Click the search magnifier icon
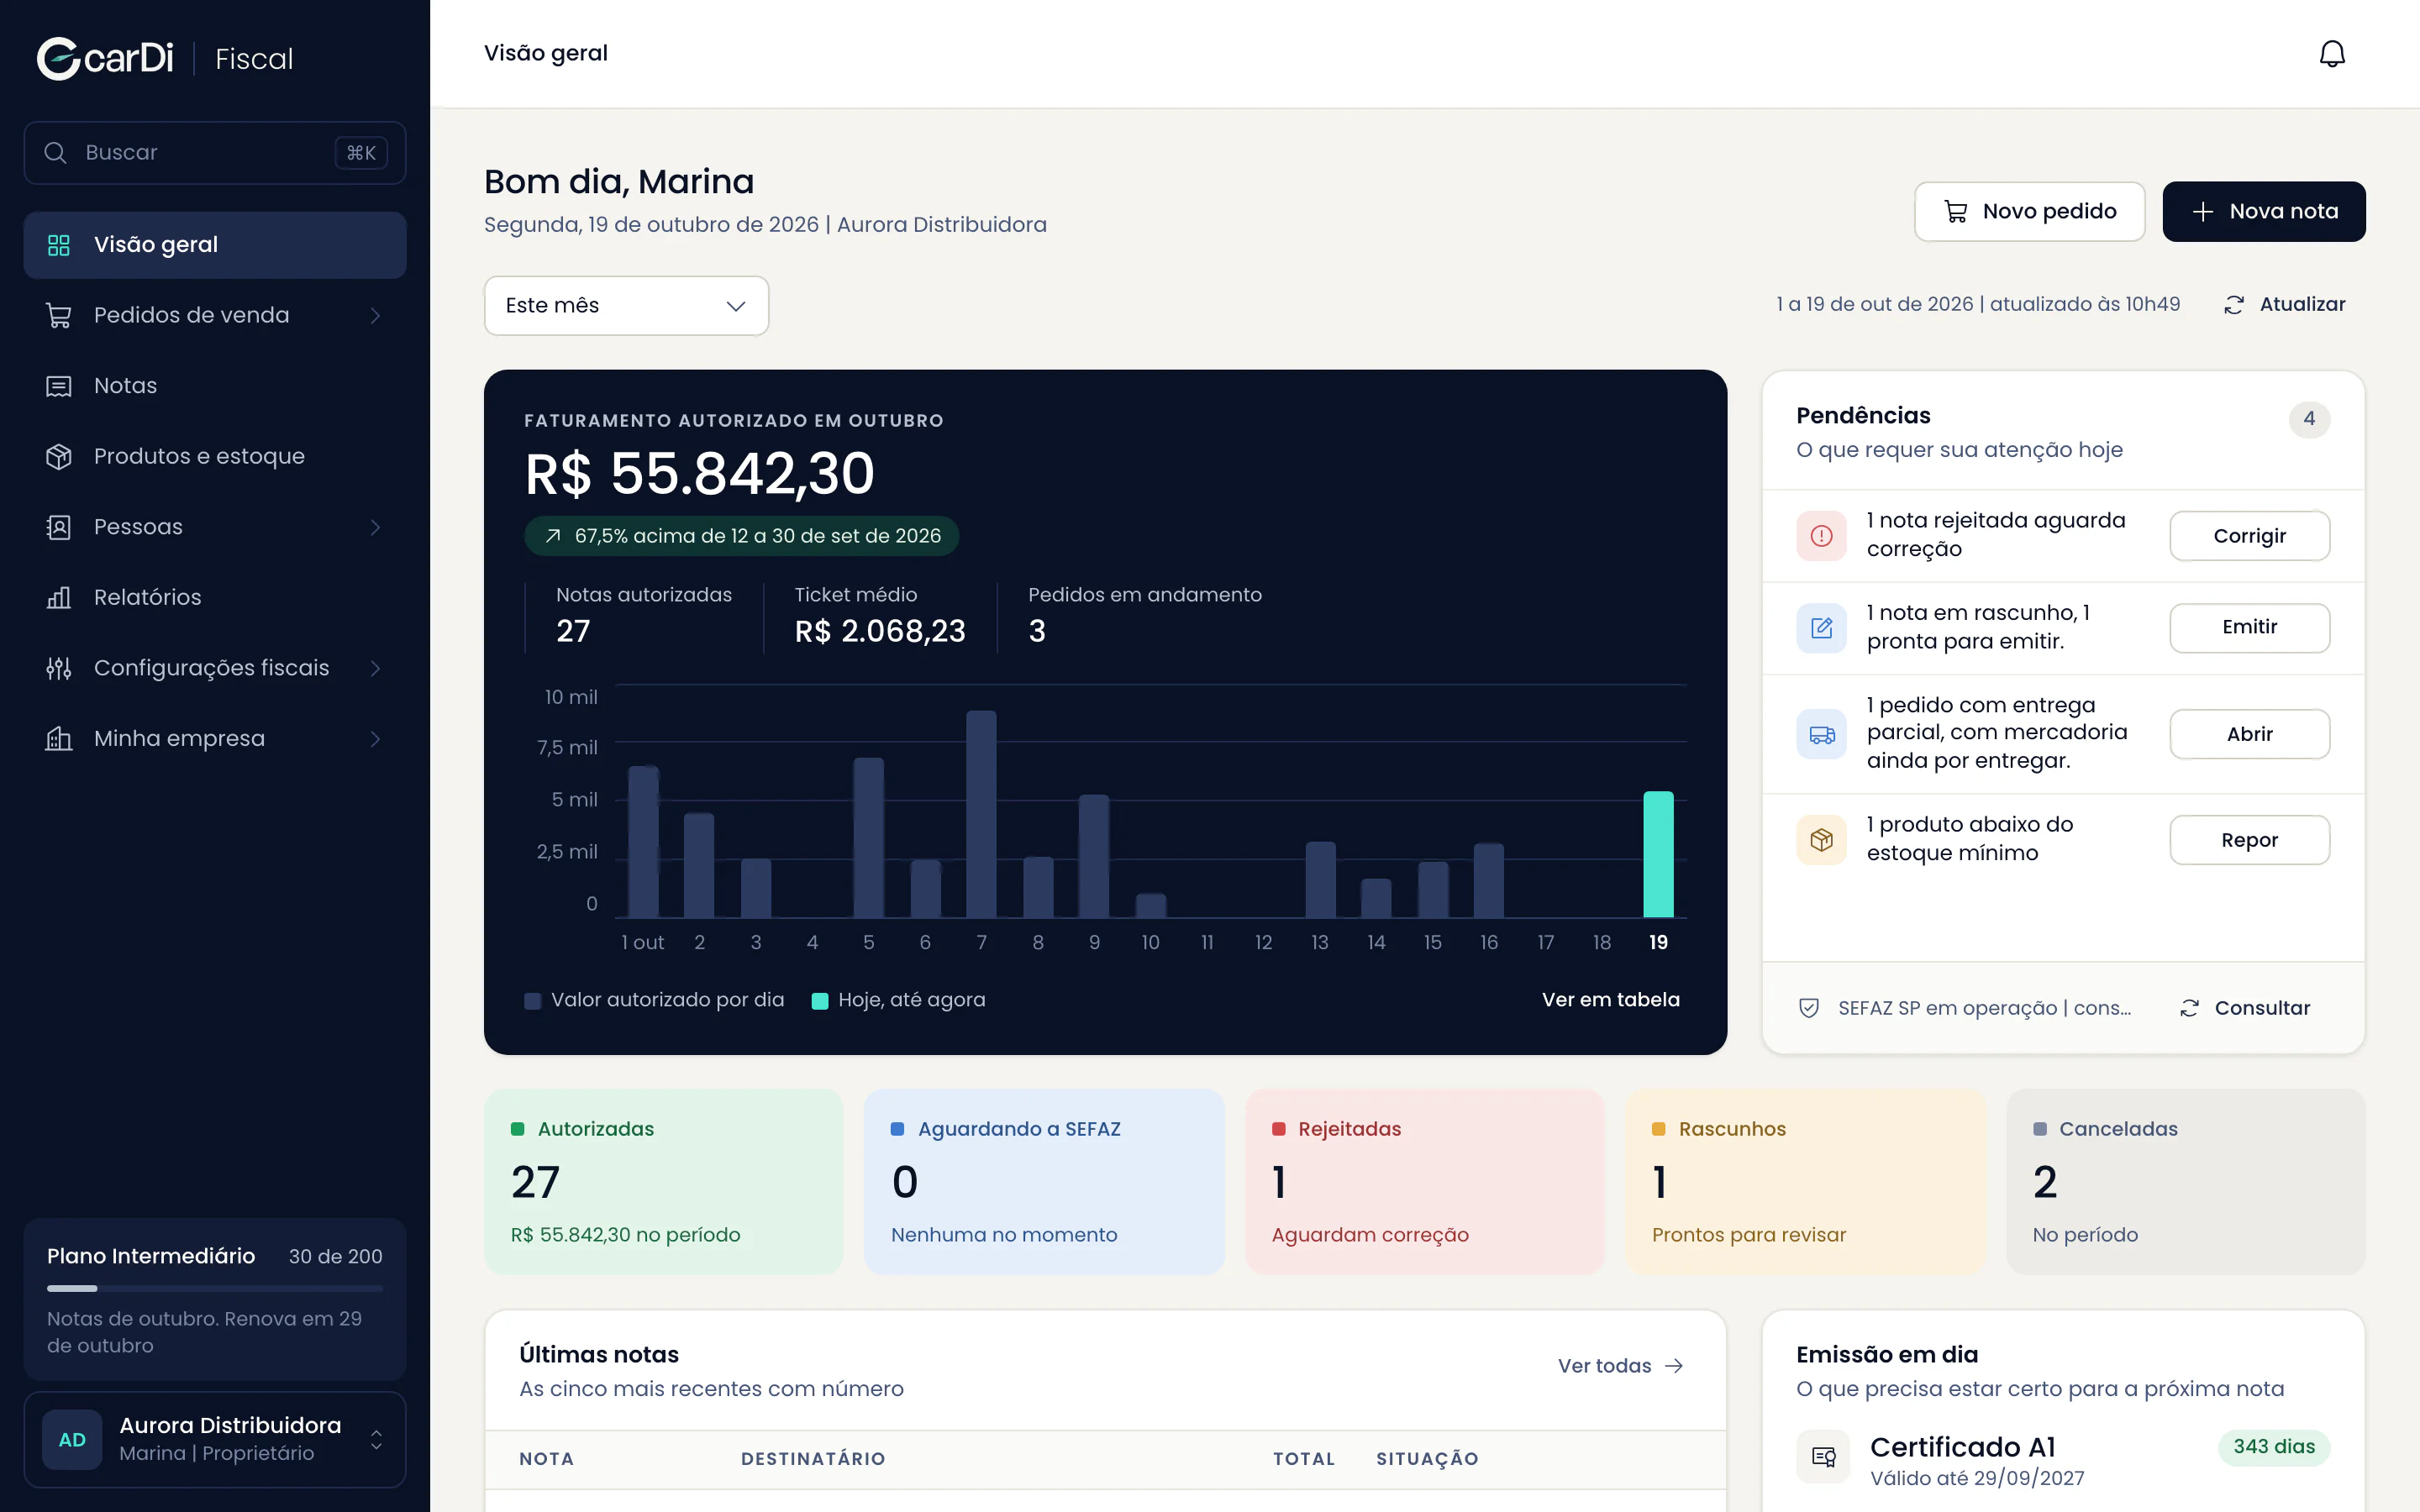Viewport: 2420px width, 1512px height. coord(56,153)
